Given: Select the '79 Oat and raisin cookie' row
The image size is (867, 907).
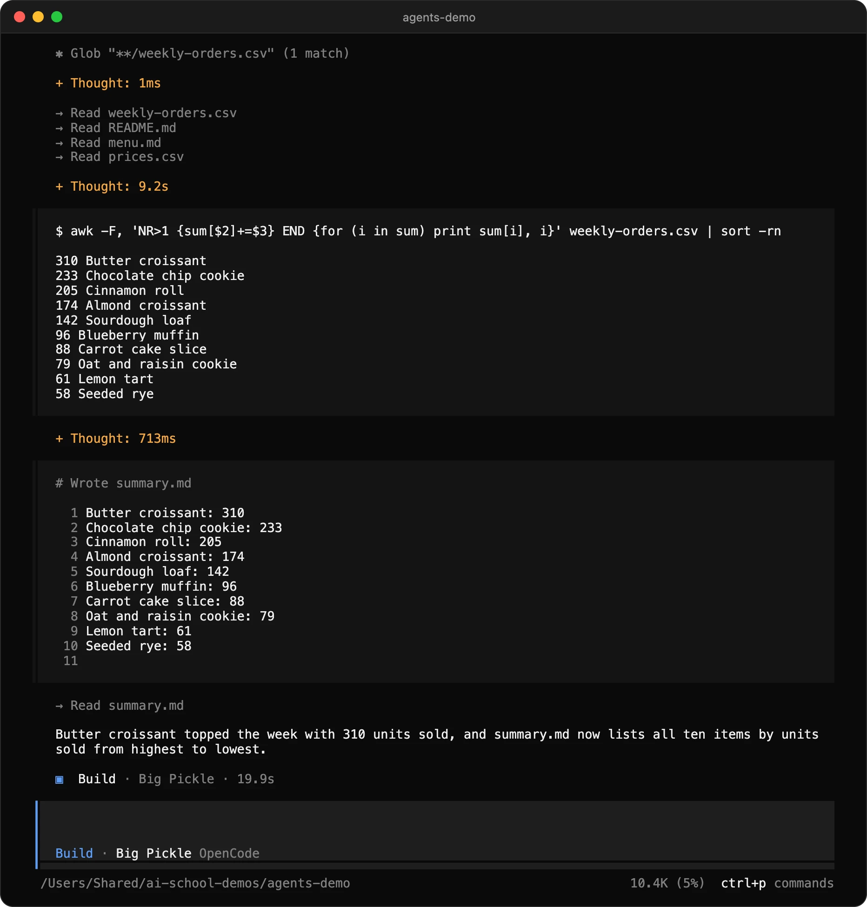Looking at the screenshot, I should point(146,364).
